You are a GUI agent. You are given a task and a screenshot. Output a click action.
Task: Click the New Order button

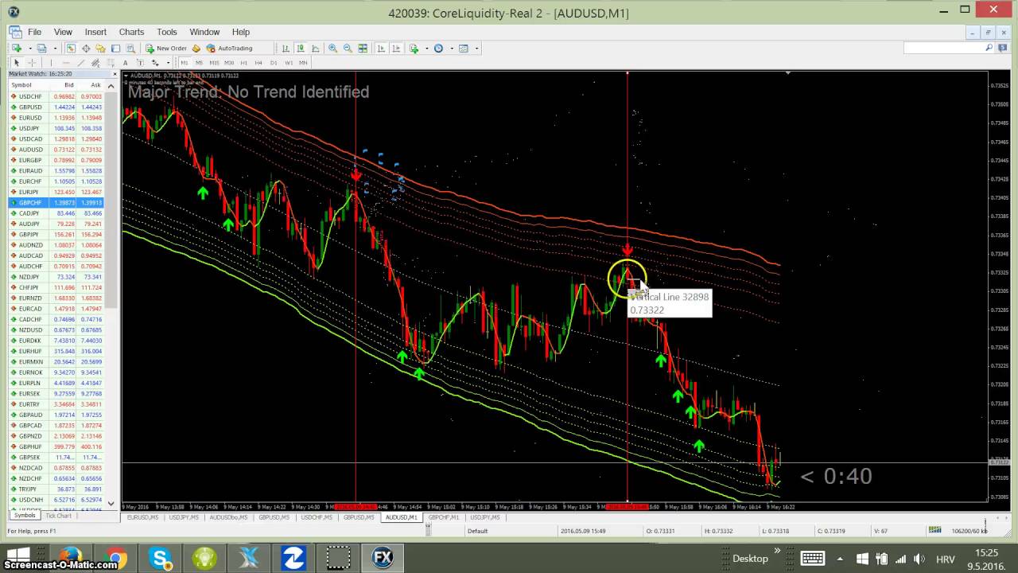coord(165,49)
